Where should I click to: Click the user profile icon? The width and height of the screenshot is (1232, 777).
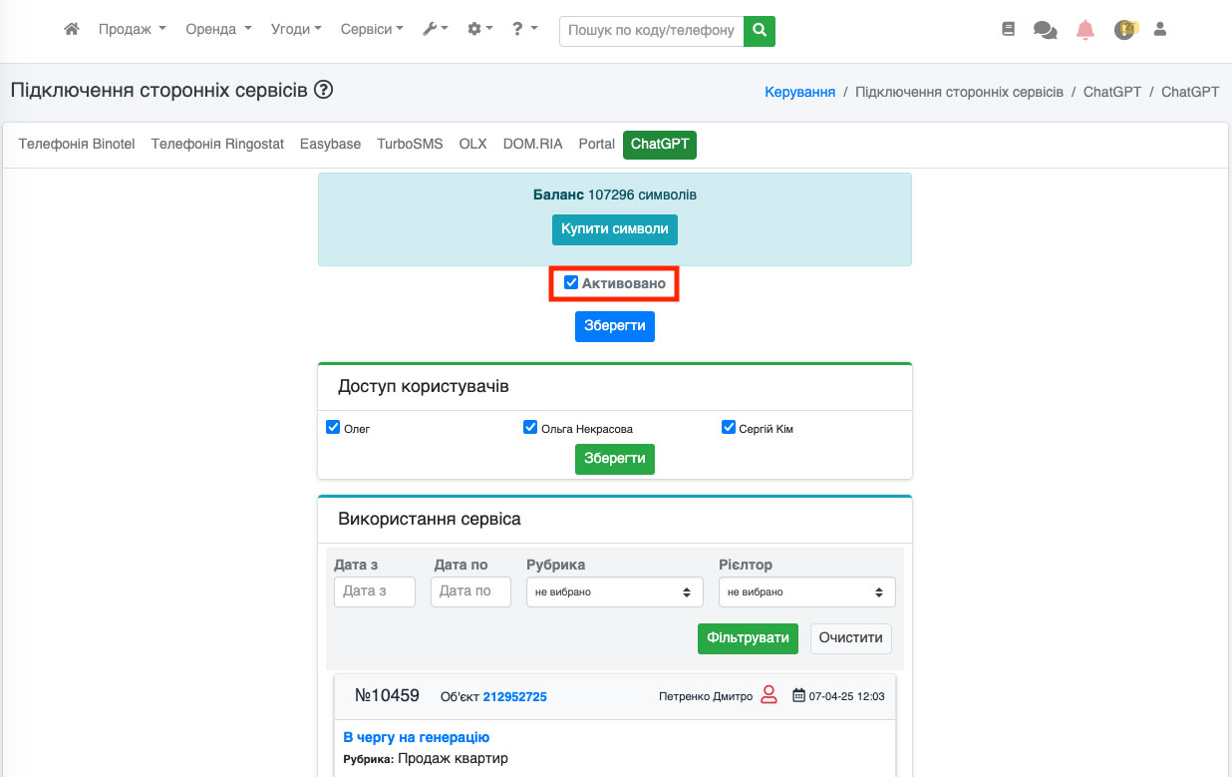tap(1159, 30)
